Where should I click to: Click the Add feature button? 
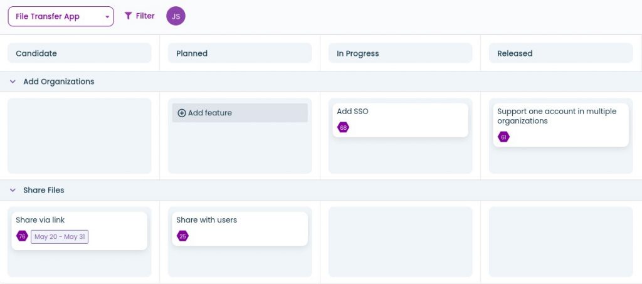pos(240,113)
